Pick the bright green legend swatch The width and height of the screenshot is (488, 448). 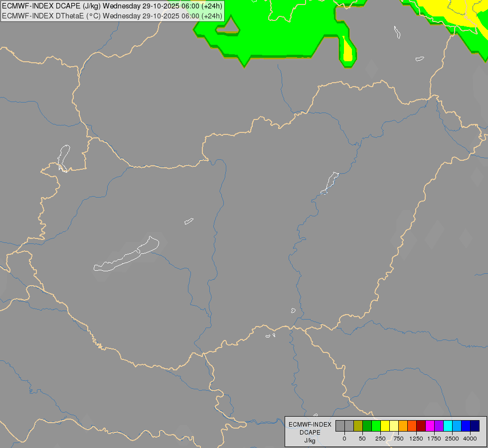coord(376,426)
